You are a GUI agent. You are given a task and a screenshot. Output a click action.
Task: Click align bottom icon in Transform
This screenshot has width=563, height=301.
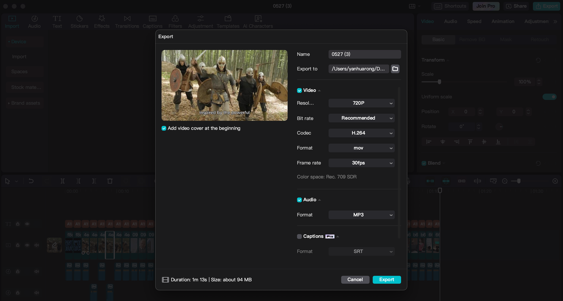(498, 141)
